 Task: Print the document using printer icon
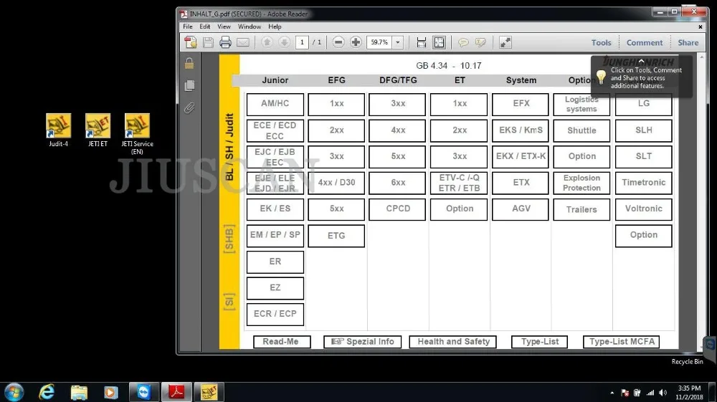tap(225, 42)
